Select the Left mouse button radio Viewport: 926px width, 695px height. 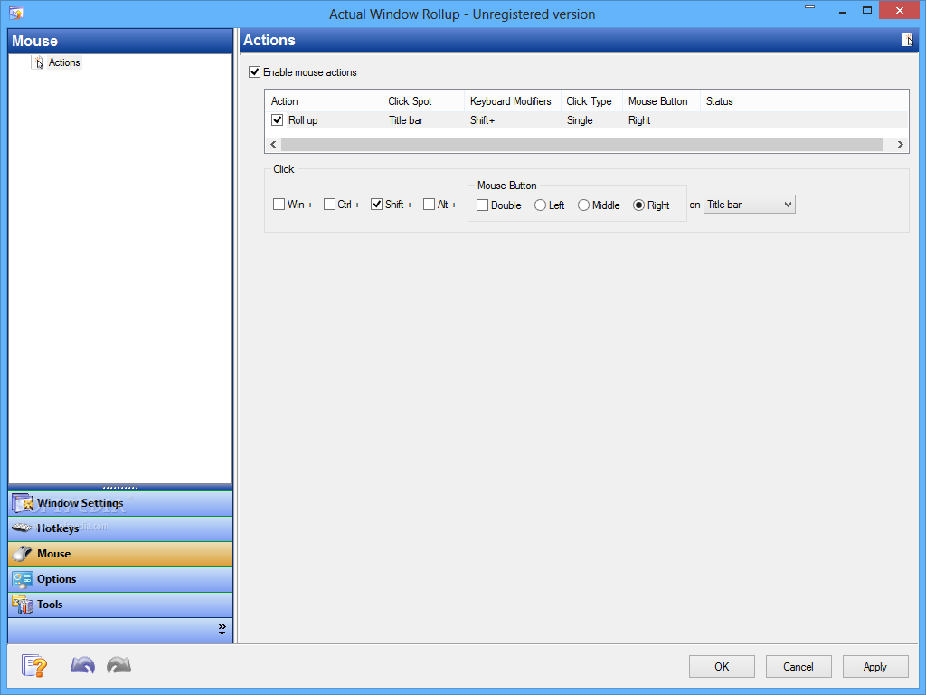point(540,205)
